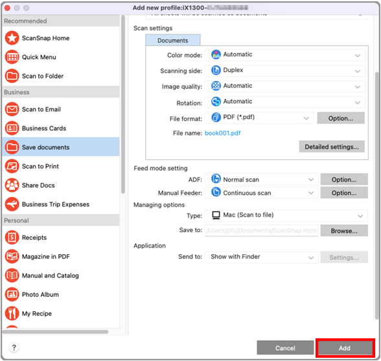Click Option button beside File format
This screenshot has height=361, width=381.
pos(341,118)
